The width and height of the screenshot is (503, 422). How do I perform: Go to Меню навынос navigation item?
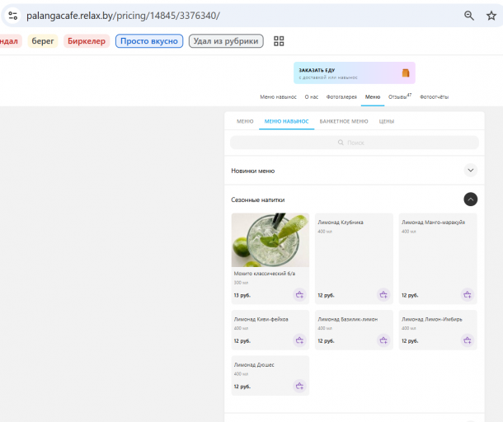[278, 96]
